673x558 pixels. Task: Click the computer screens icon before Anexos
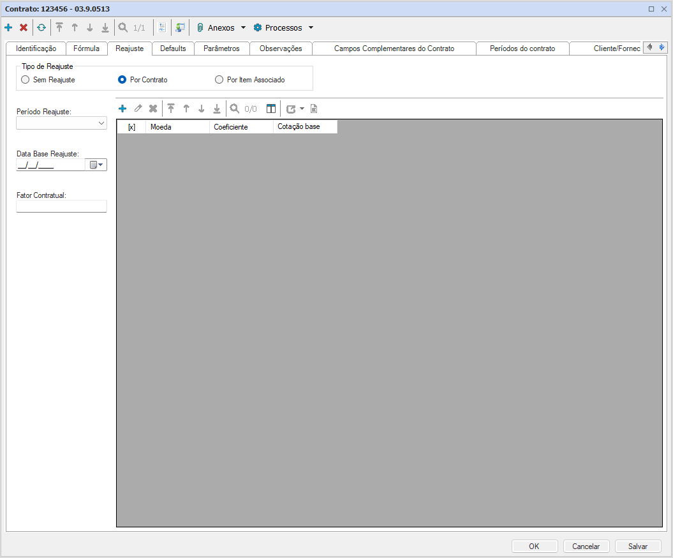(x=181, y=28)
